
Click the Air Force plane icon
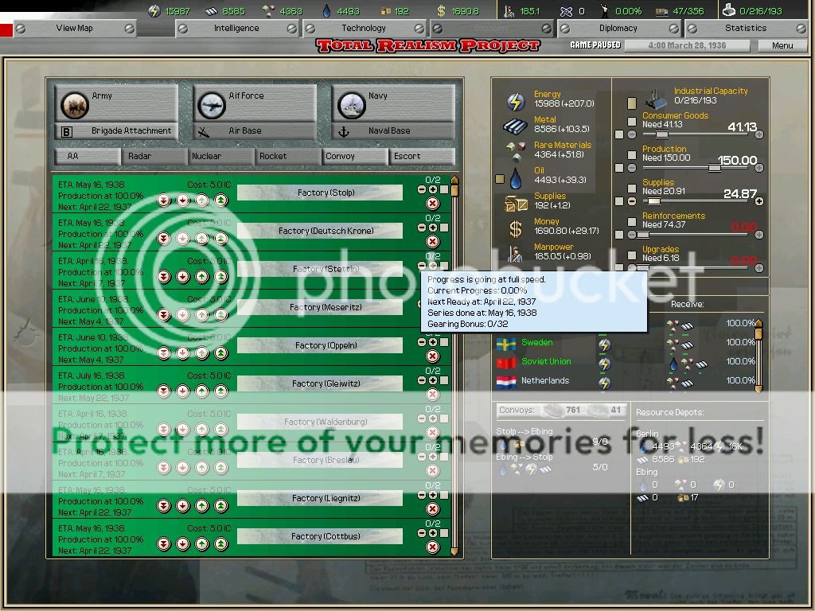point(213,104)
